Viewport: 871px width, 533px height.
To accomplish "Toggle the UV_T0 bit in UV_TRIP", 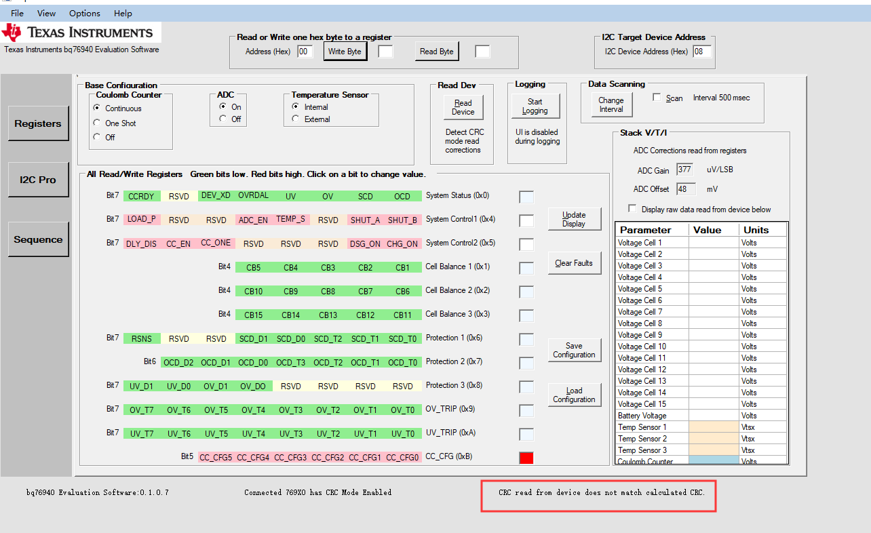I will 402,433.
